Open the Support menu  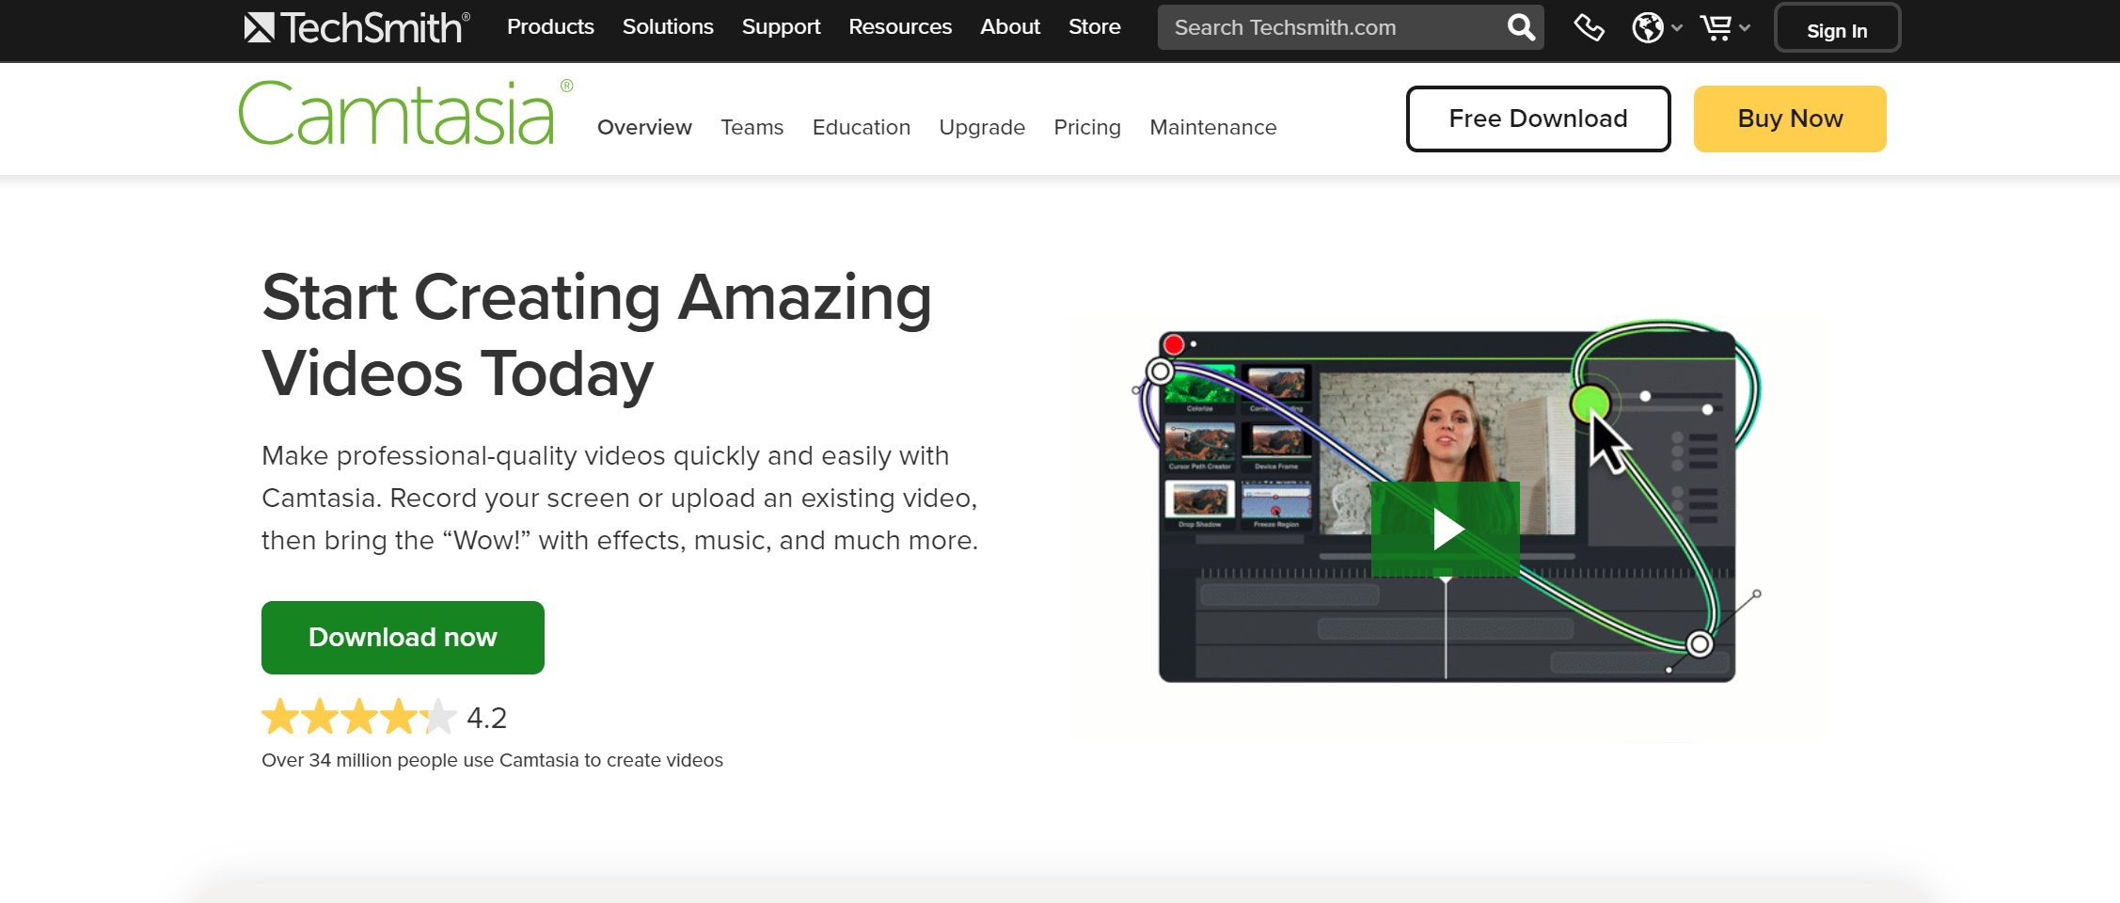click(781, 26)
